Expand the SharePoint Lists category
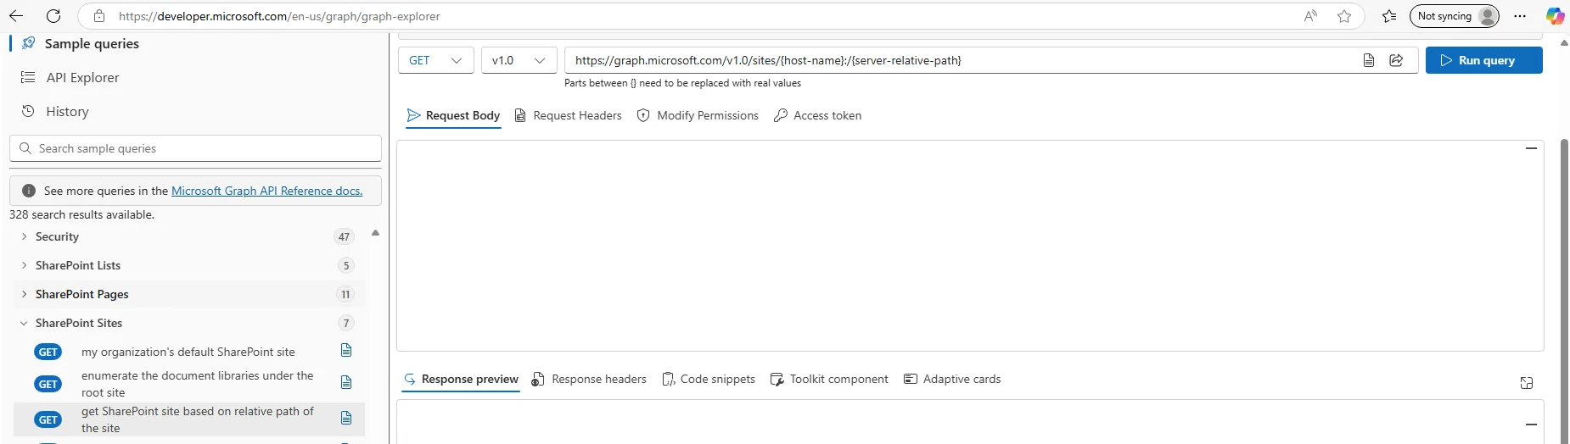 coord(188,265)
